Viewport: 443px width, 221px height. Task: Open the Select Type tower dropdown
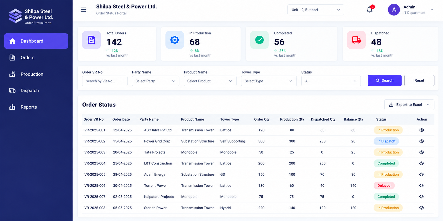click(269, 81)
